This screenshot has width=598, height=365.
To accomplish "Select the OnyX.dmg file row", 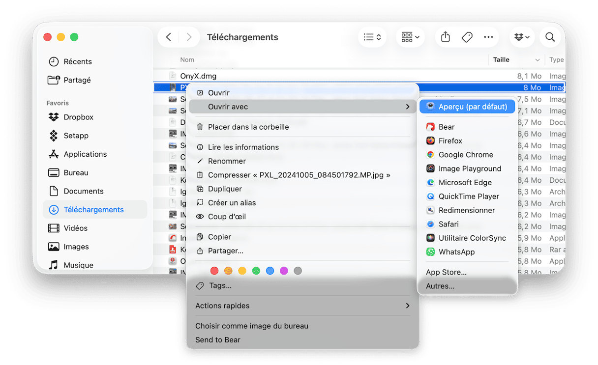I will tap(359, 76).
